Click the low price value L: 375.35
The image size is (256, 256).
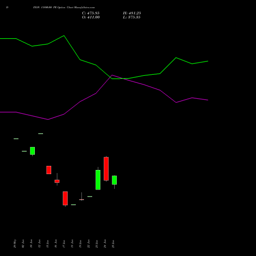coord(132,17)
